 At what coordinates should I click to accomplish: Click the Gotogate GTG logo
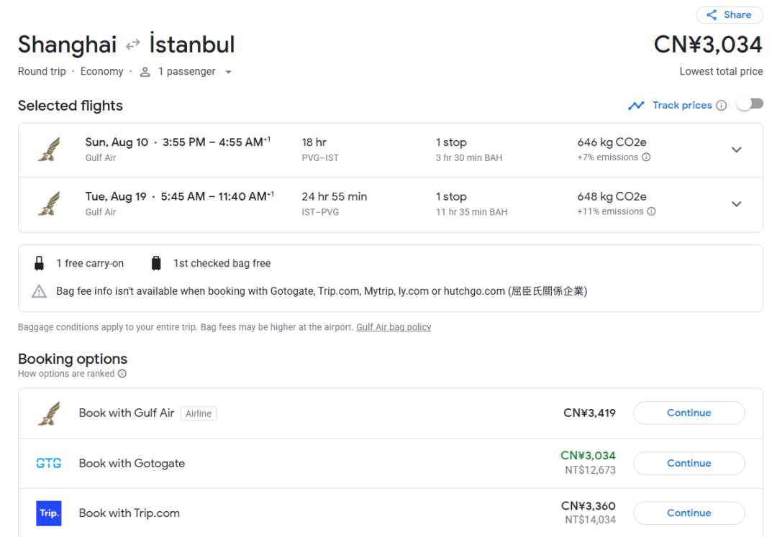(49, 463)
